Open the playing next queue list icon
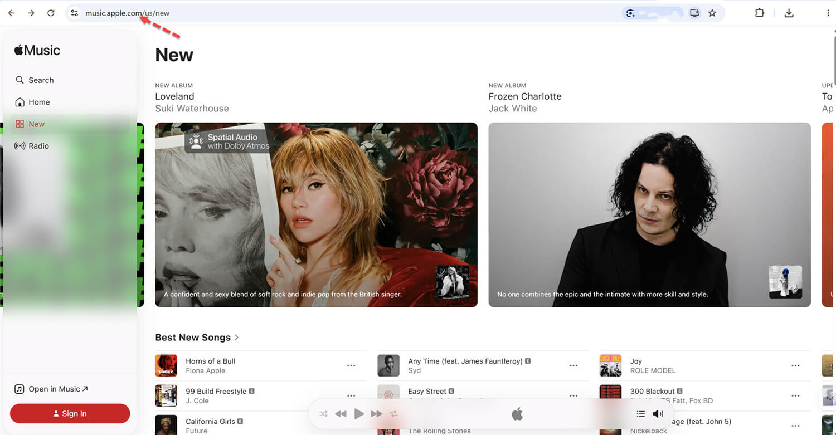The image size is (836, 435). (x=641, y=414)
